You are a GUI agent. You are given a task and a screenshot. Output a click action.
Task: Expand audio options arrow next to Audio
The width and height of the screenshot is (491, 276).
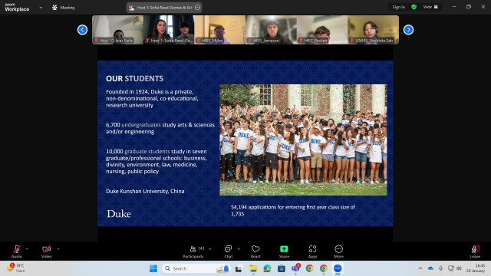[x=27, y=249]
